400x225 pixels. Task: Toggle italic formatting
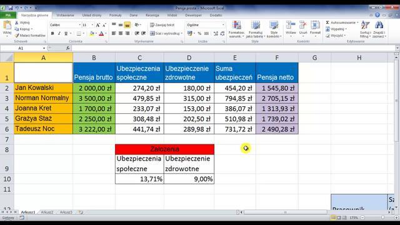(59, 33)
